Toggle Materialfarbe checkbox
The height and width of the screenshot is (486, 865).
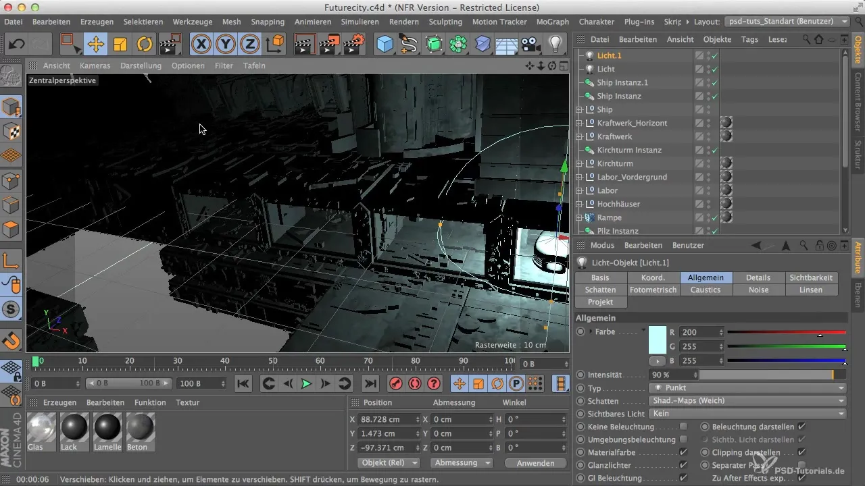click(x=683, y=452)
